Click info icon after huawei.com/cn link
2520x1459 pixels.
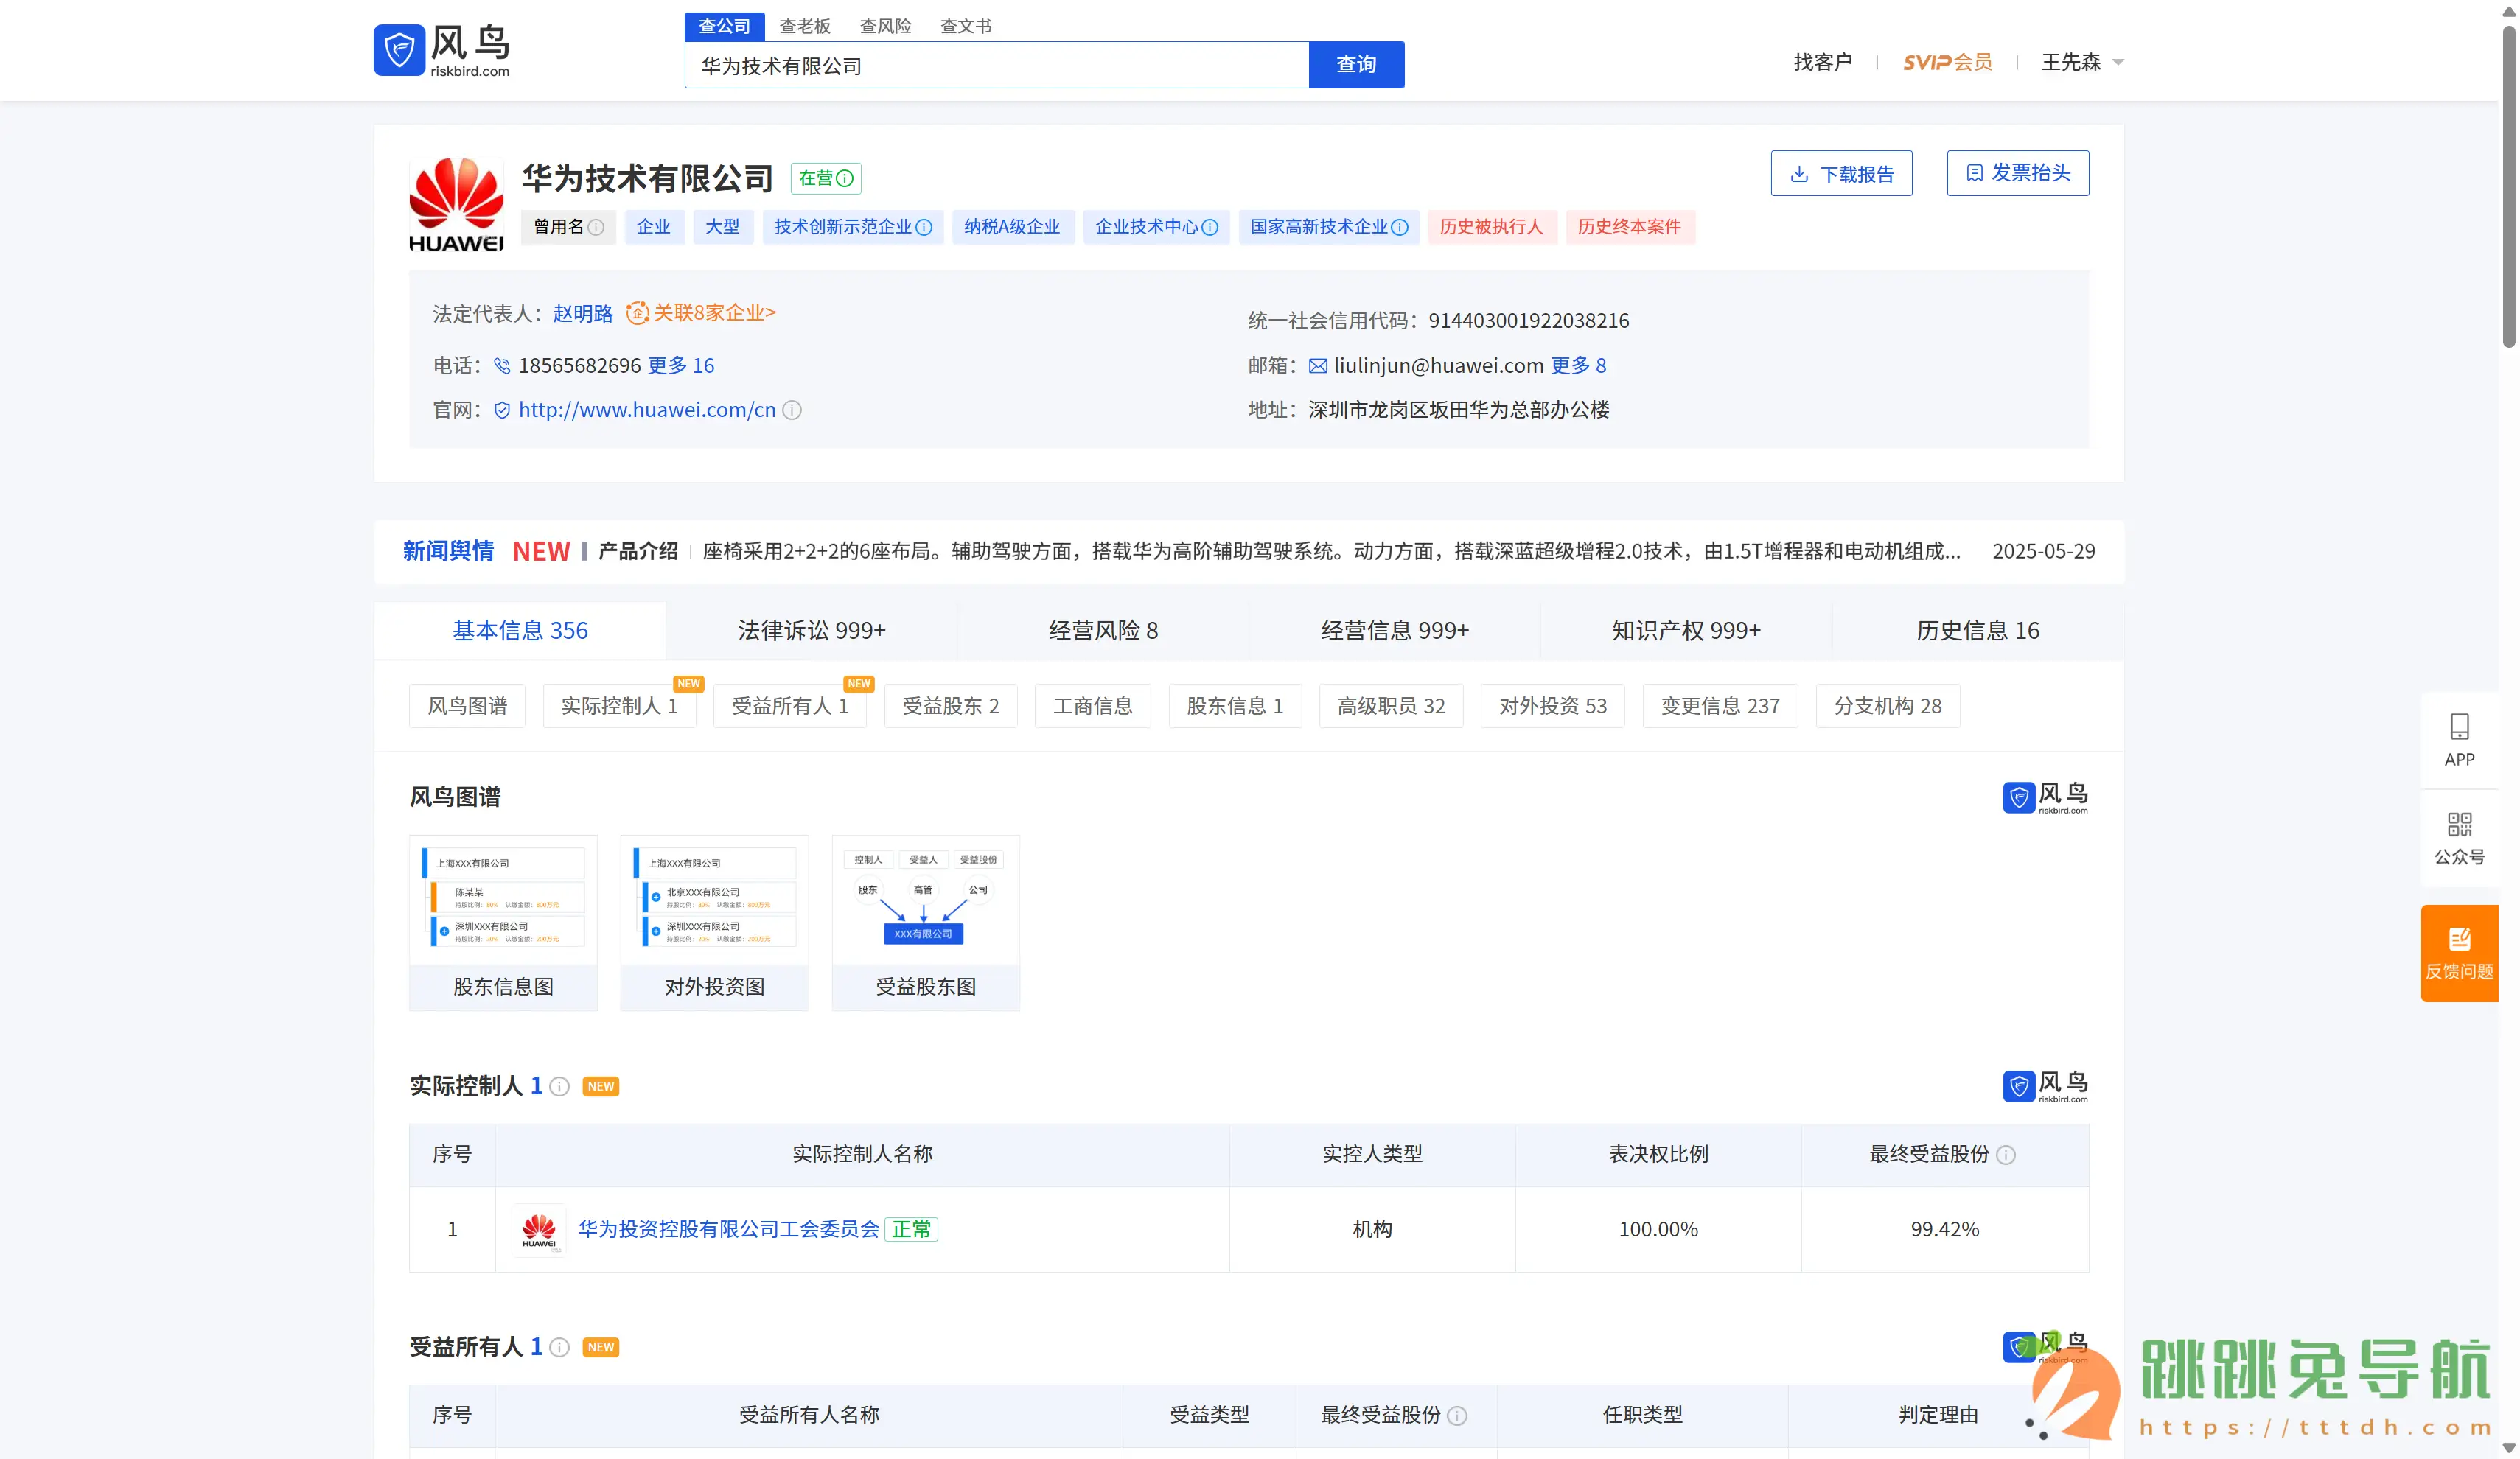792,410
